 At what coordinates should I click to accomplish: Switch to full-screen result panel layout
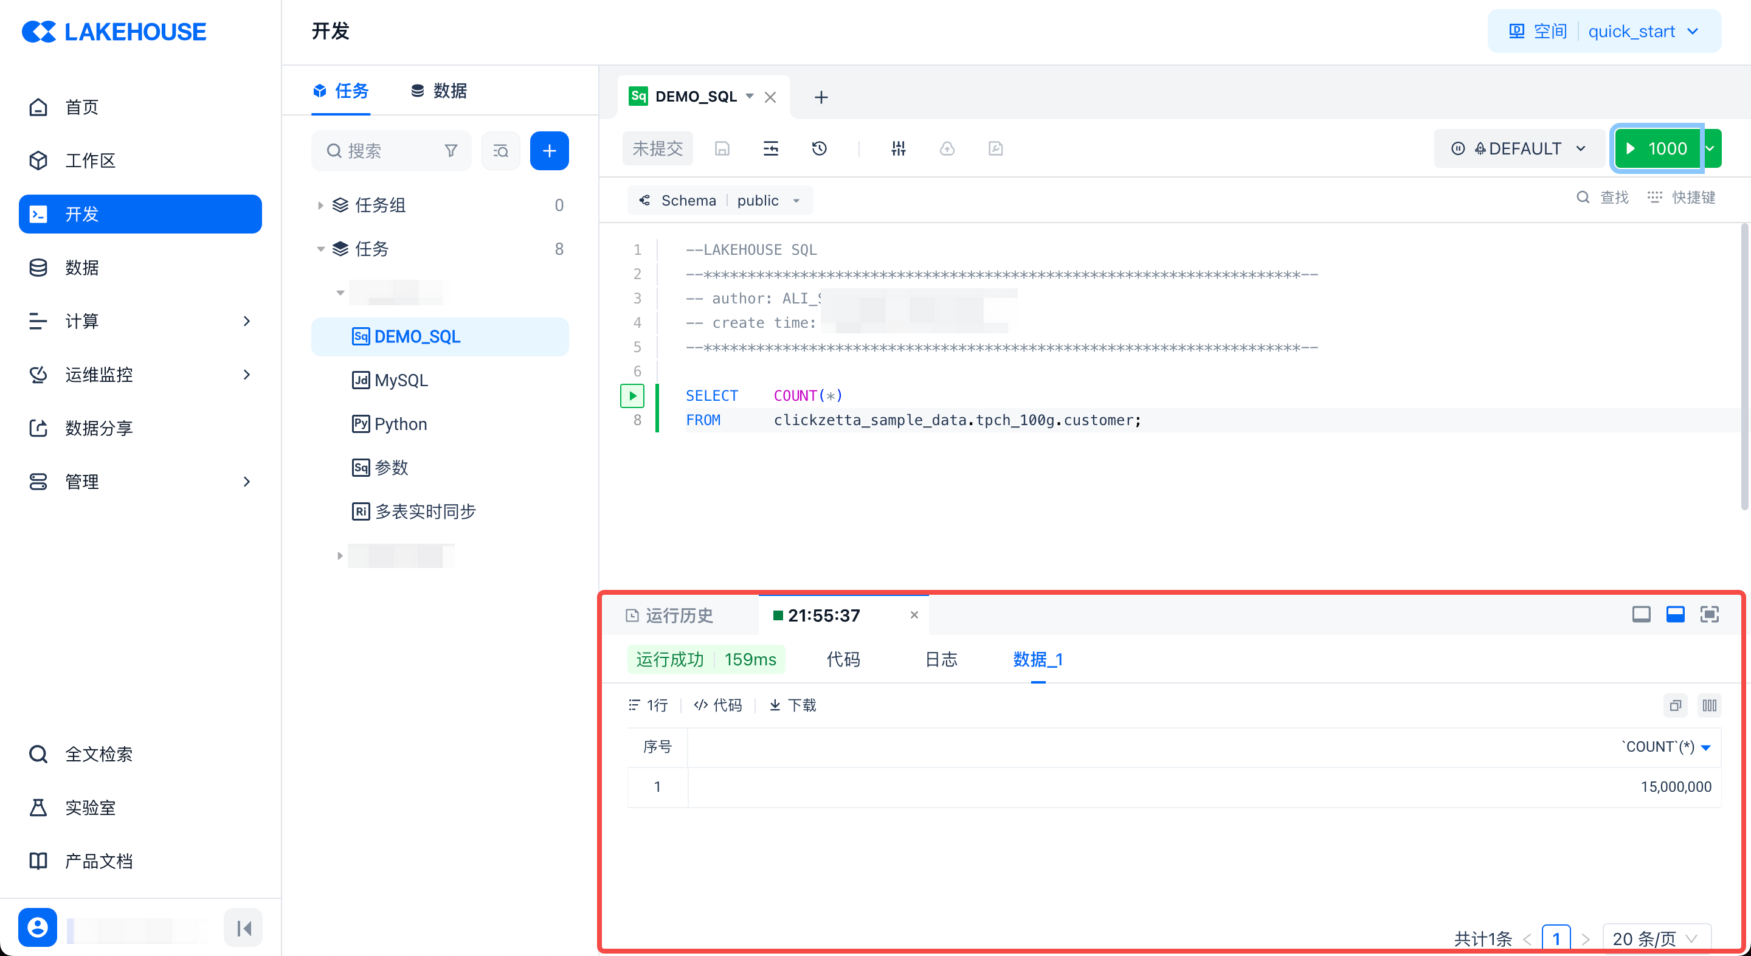coord(1709,615)
